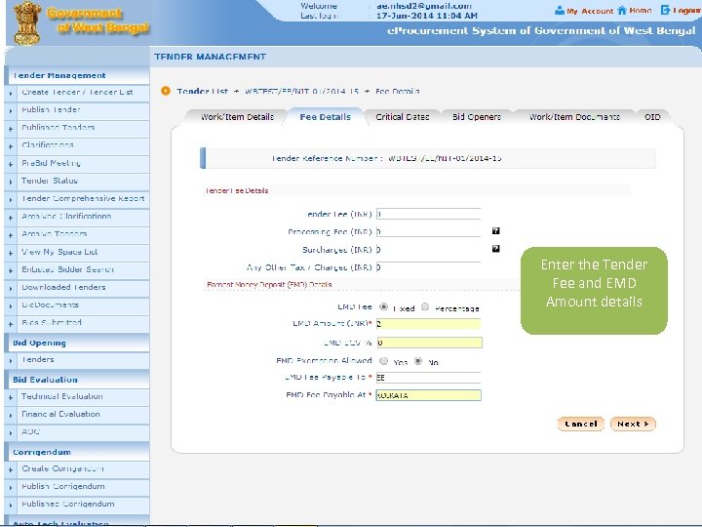Click the Surcharges (INR) field
Image resolution: width=702 pixels, height=527 pixels.
[428, 250]
